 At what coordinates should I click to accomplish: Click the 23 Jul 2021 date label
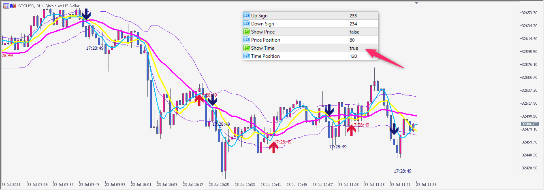(11, 184)
